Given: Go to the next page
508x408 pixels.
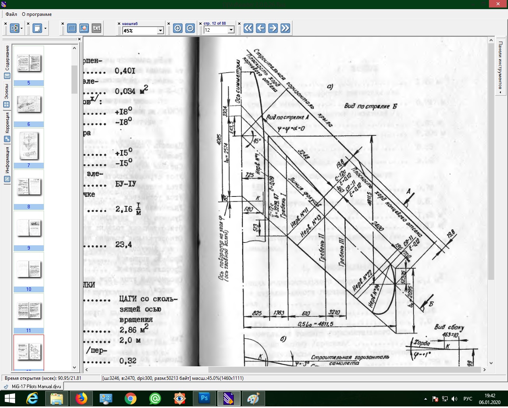Looking at the screenshot, I should click(x=273, y=28).
